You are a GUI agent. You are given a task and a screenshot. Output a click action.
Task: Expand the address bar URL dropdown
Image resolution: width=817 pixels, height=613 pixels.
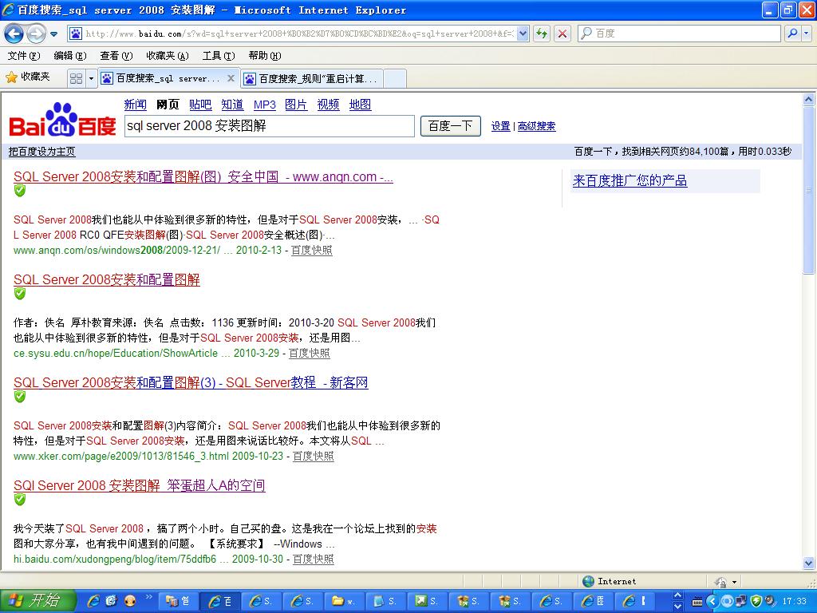point(523,34)
